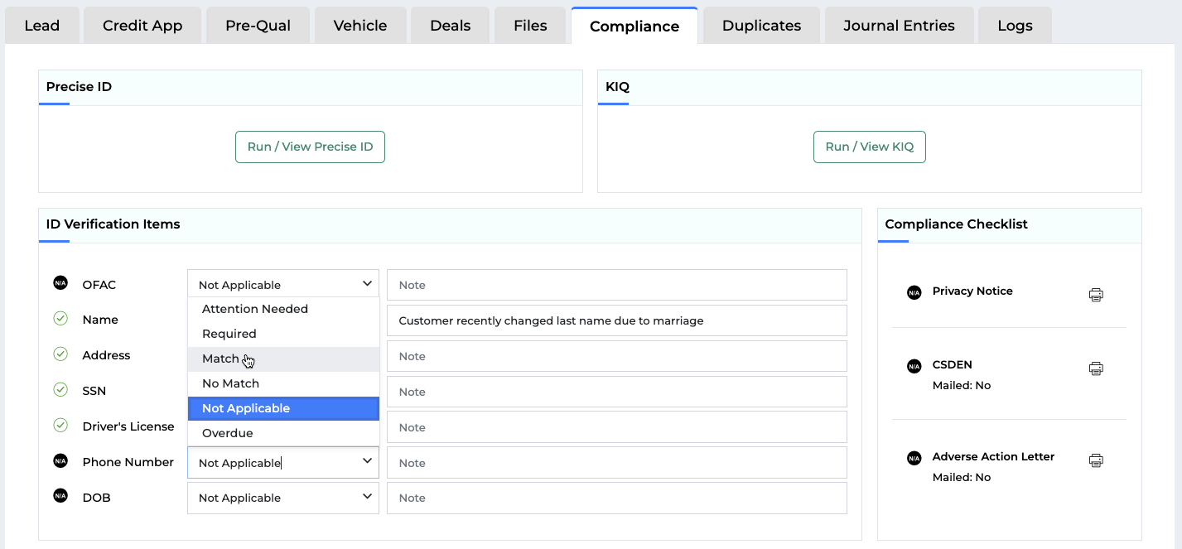Click the OFAC note field
Viewport: 1182px width, 549px height.
click(x=617, y=285)
